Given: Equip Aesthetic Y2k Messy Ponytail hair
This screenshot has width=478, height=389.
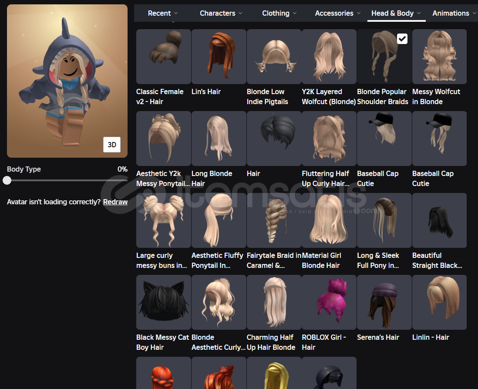Looking at the screenshot, I should 163,138.
